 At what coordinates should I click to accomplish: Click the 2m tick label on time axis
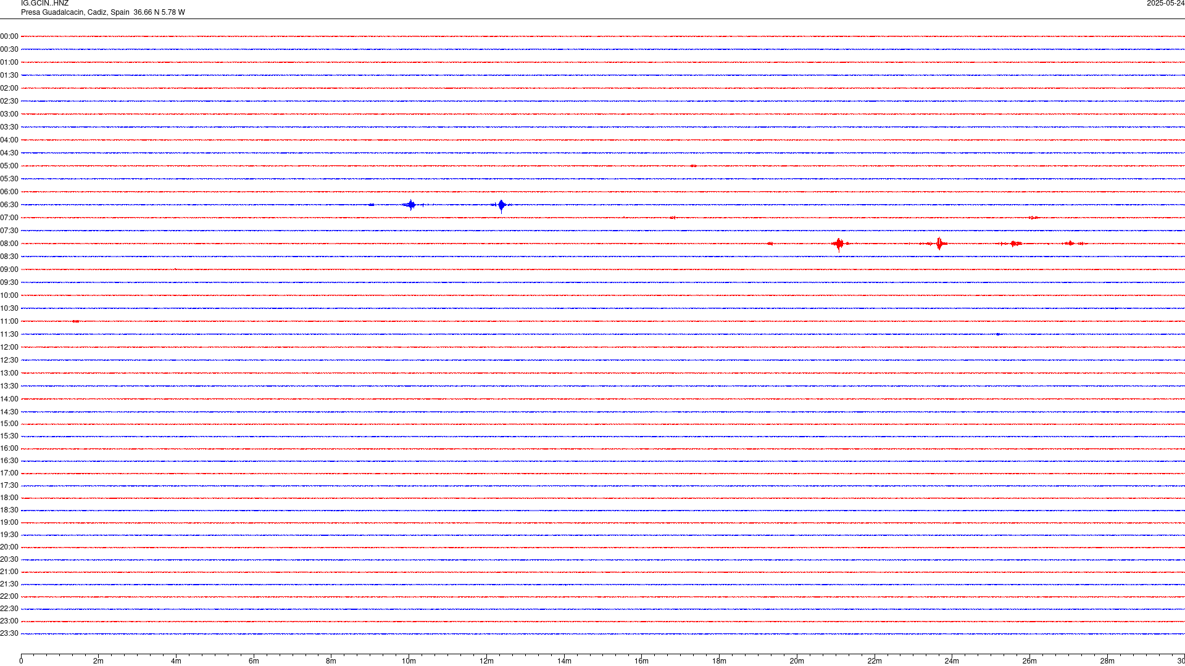point(99,661)
